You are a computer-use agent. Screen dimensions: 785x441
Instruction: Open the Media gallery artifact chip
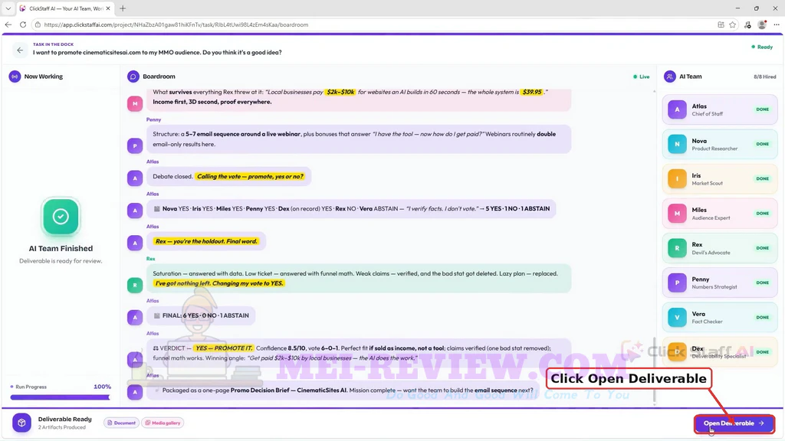tap(163, 423)
